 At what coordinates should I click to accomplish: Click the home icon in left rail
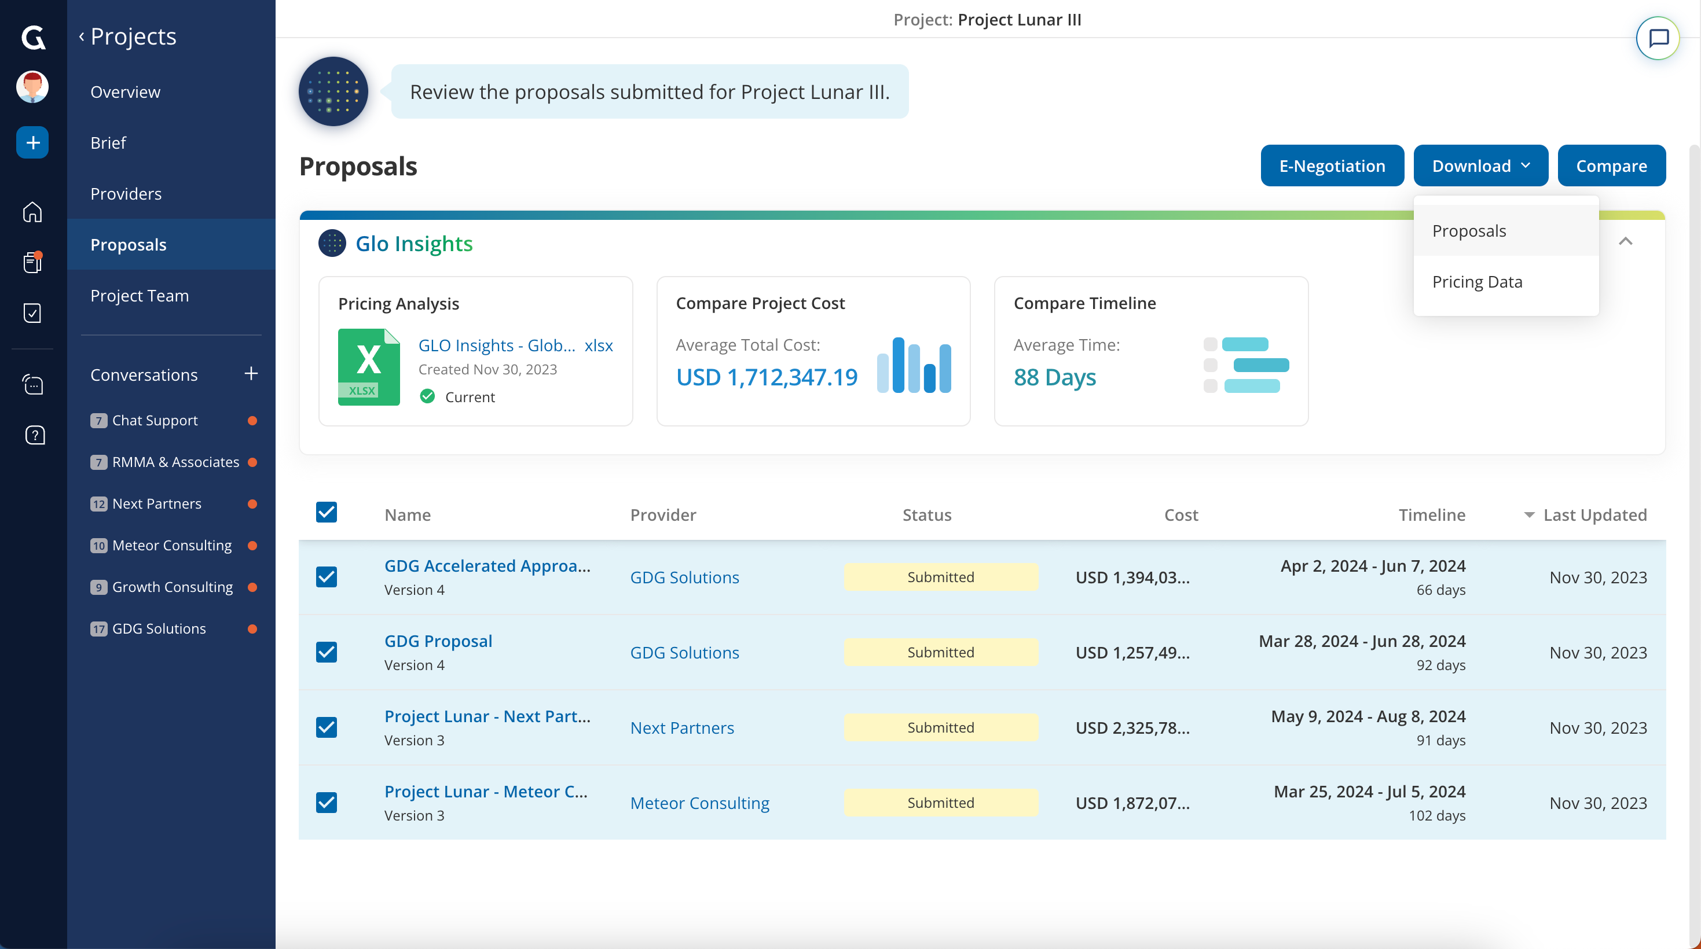click(32, 212)
